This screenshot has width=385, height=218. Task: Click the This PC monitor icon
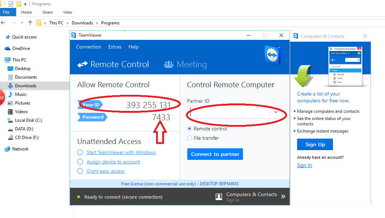pos(8,60)
